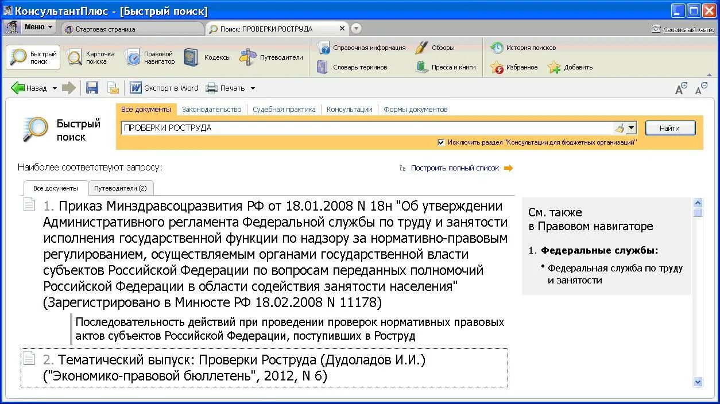This screenshot has width=720, height=404.
Task: Open Путеводители from the toolbar
Action: (x=271, y=57)
